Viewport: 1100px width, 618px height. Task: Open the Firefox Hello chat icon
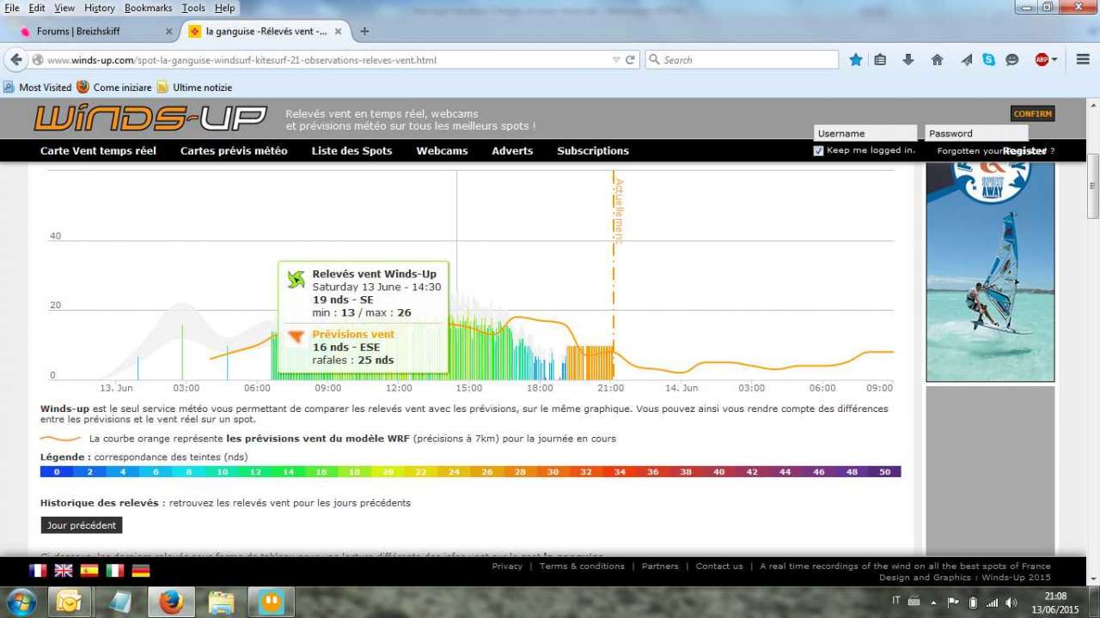pyautogui.click(x=1012, y=59)
